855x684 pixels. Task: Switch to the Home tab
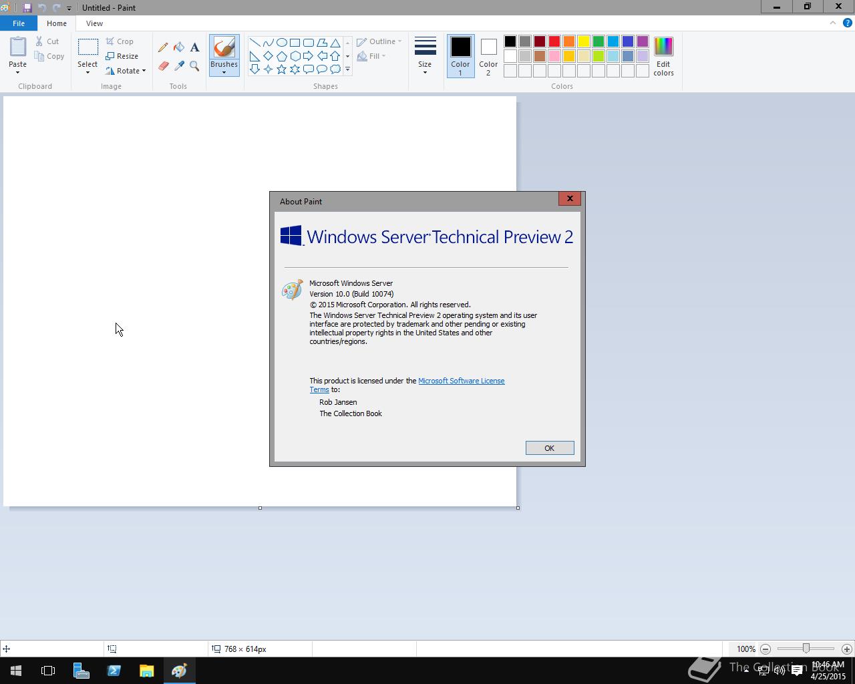pyautogui.click(x=57, y=23)
